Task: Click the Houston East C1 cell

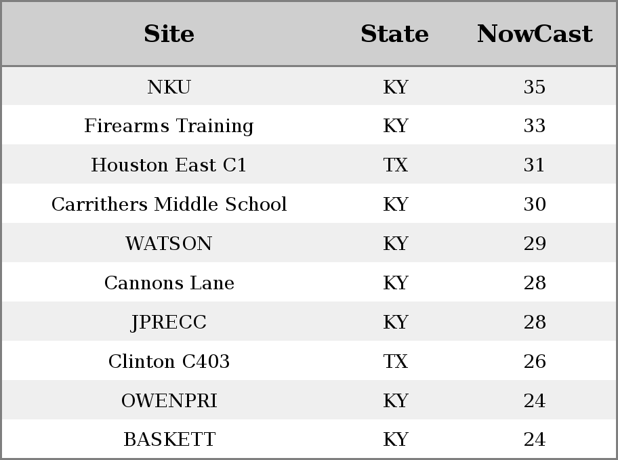Action: [x=169, y=165]
